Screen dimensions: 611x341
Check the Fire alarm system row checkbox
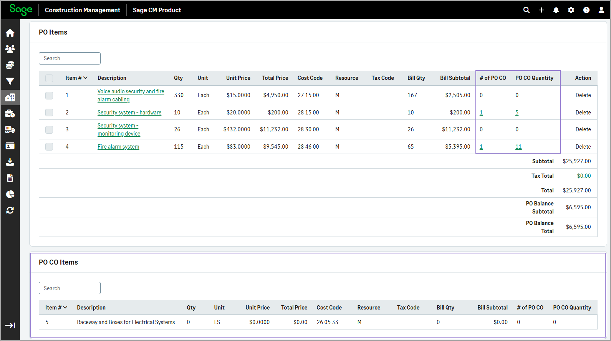click(49, 147)
